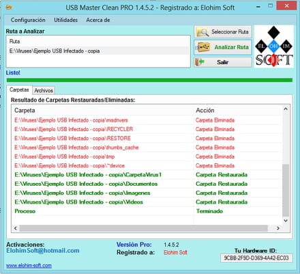Click the 'Versión Pro:' label
The height and width of the screenshot is (274, 300).
134,245
